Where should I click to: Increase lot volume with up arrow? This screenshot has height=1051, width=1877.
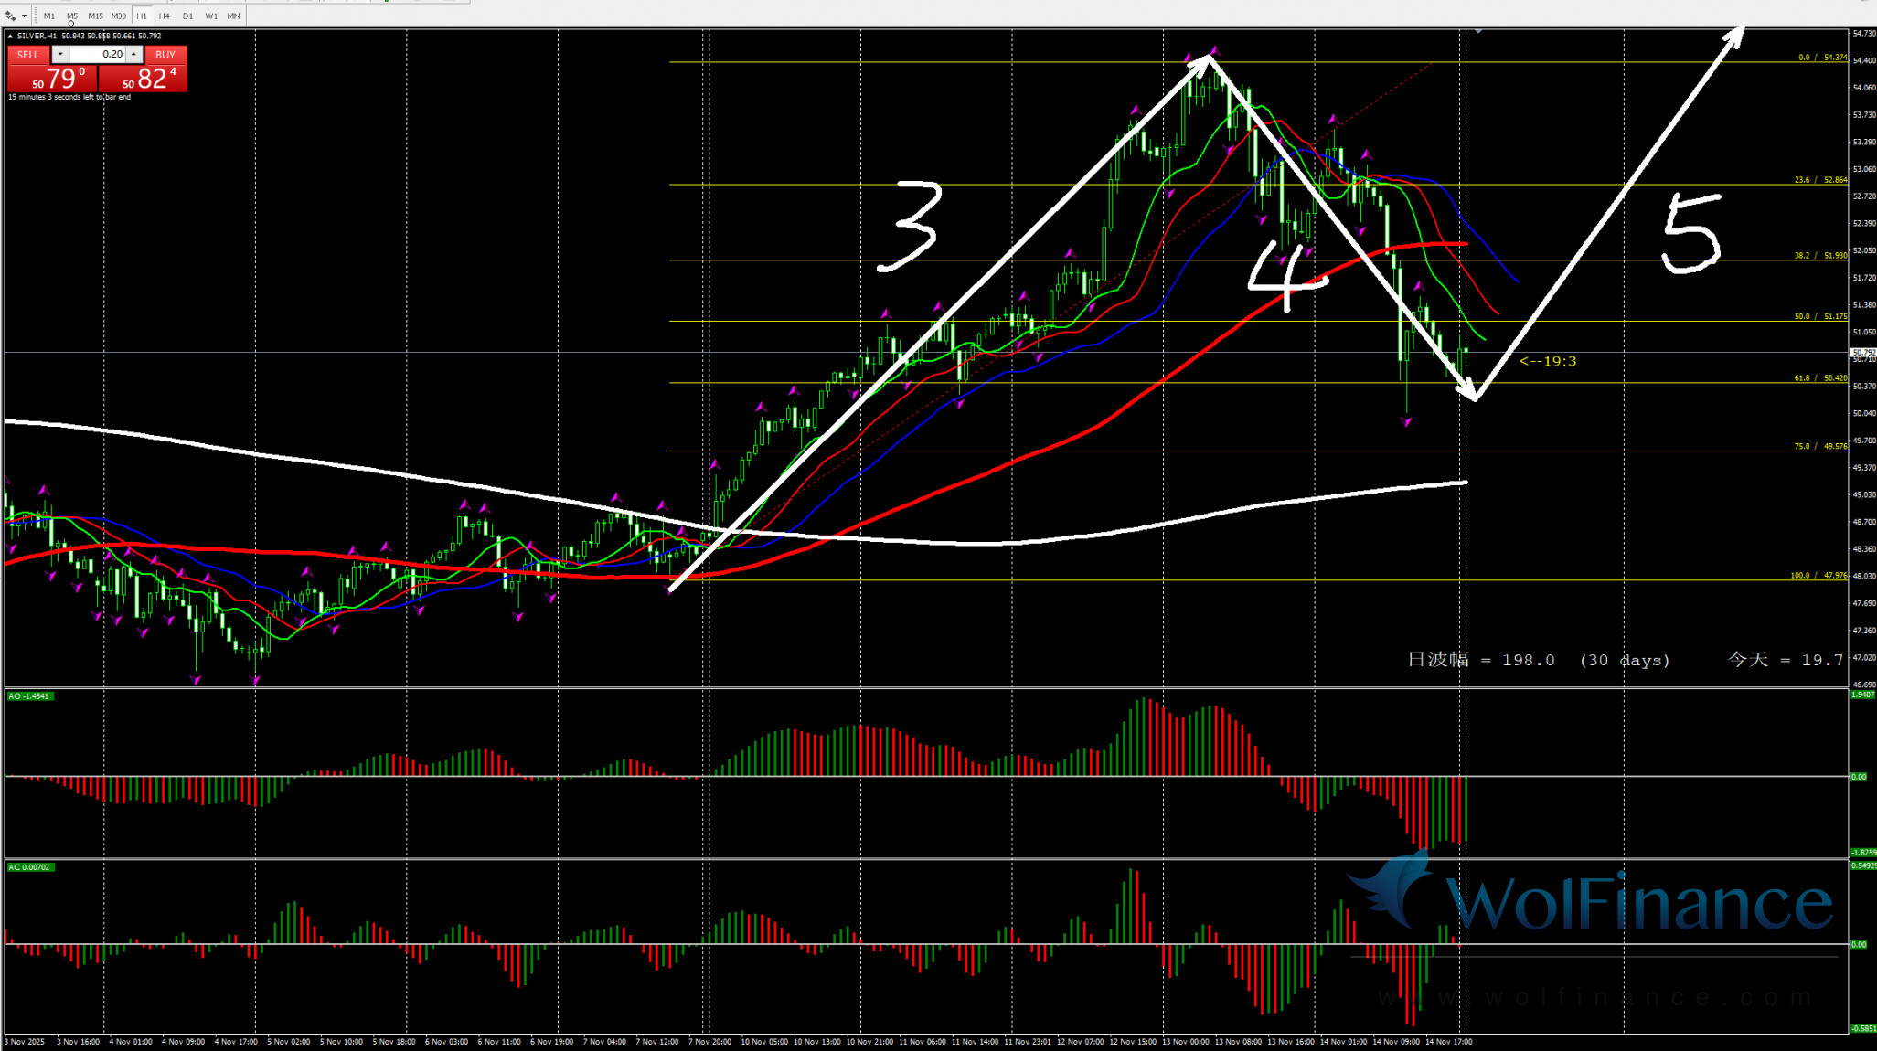click(x=134, y=55)
